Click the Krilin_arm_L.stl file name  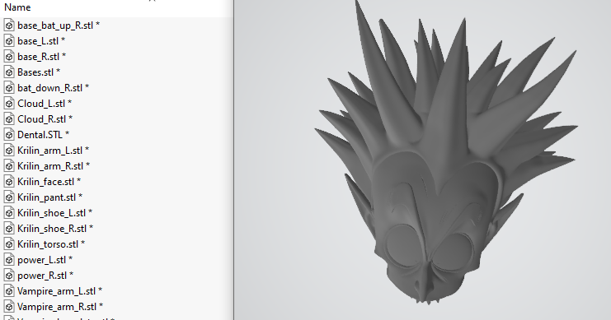point(53,150)
